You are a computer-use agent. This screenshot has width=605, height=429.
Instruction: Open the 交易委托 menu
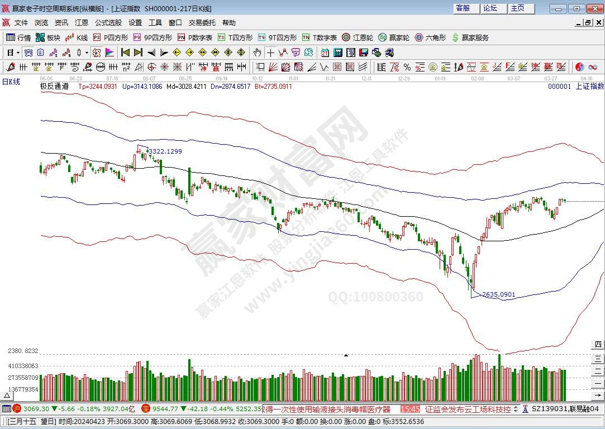202,23
